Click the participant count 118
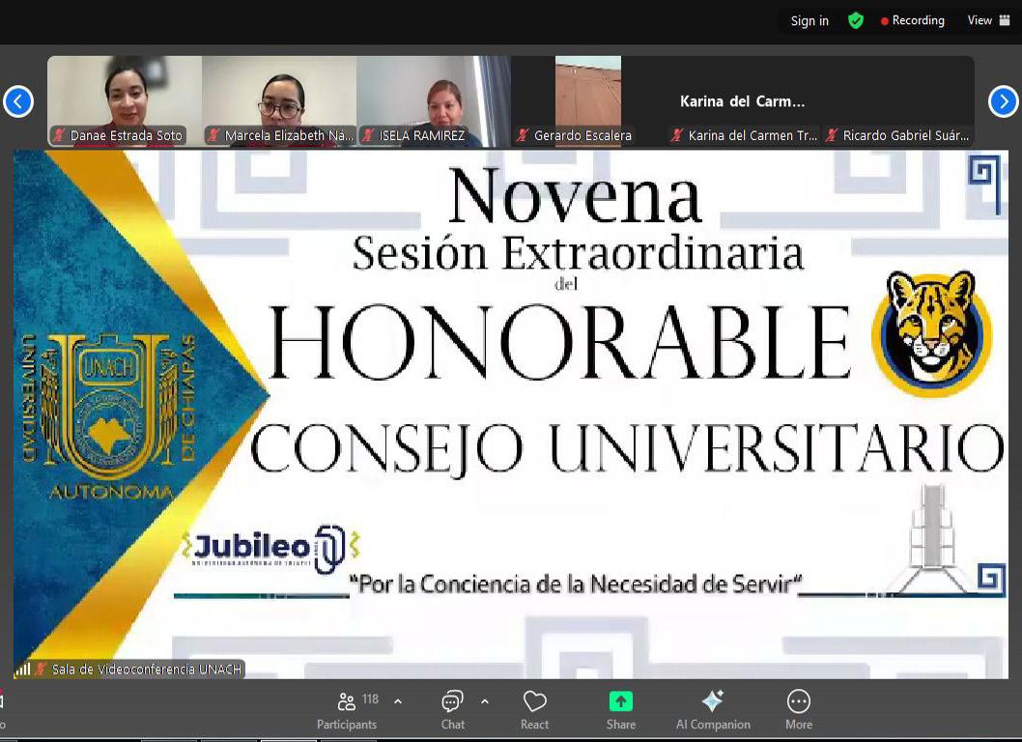Image resolution: width=1022 pixels, height=742 pixels. tap(370, 699)
